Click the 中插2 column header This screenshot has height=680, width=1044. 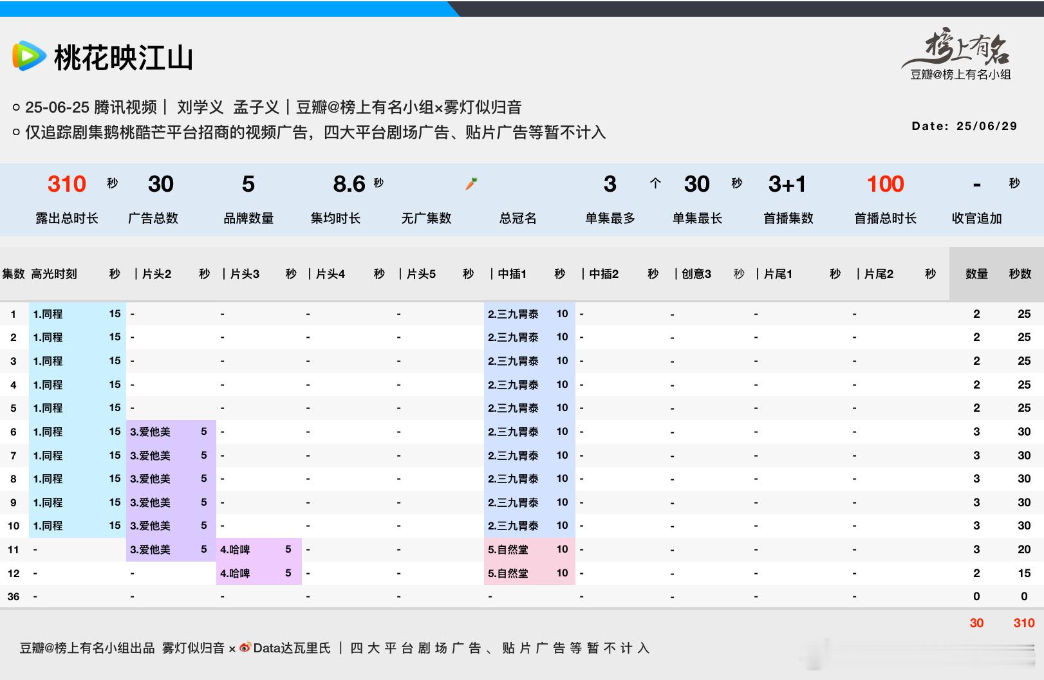(604, 274)
